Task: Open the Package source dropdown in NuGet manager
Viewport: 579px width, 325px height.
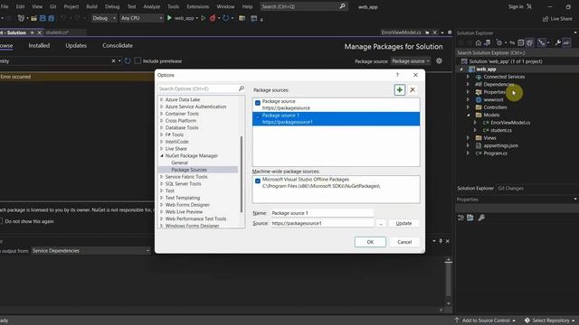Action: coord(411,61)
